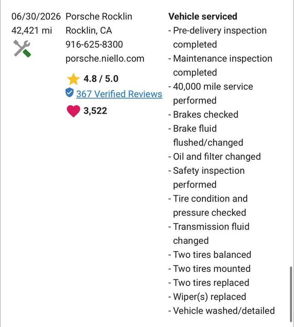Click the Two tires replaced entry
Screen dimensions: 294x327
pyautogui.click(x=209, y=283)
